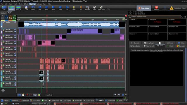Viewport: 187px width, 105px height.
Task: Click Enable Laser Output
Action: (178, 8)
